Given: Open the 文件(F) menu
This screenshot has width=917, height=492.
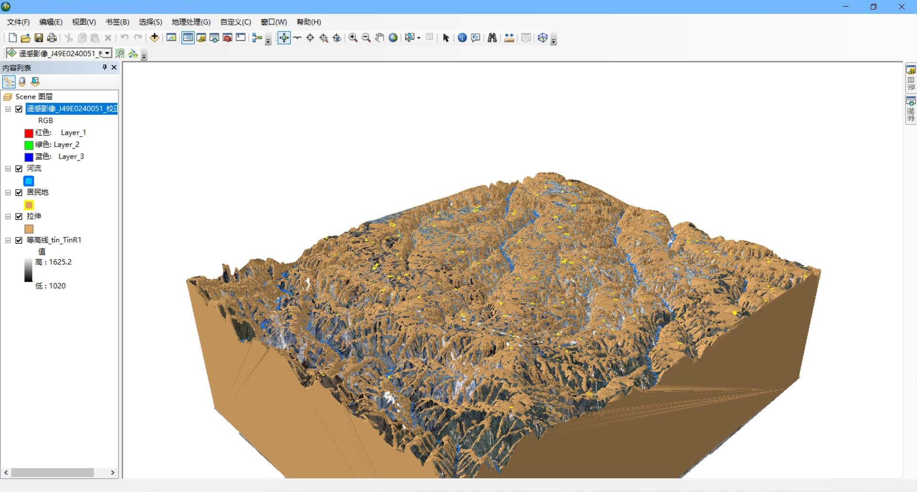Looking at the screenshot, I should click(18, 22).
